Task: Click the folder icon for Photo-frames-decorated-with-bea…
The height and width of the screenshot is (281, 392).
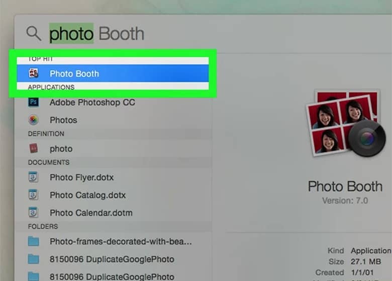Action: pos(34,241)
